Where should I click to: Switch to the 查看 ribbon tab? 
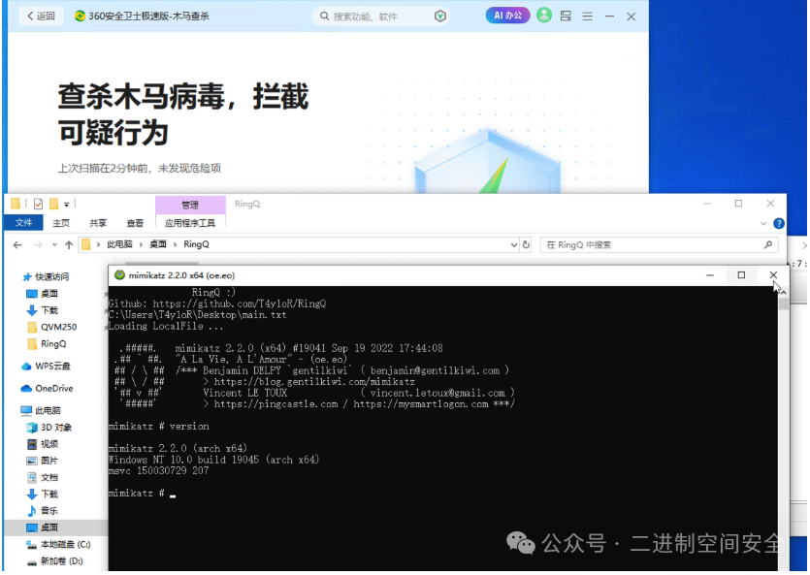[135, 223]
